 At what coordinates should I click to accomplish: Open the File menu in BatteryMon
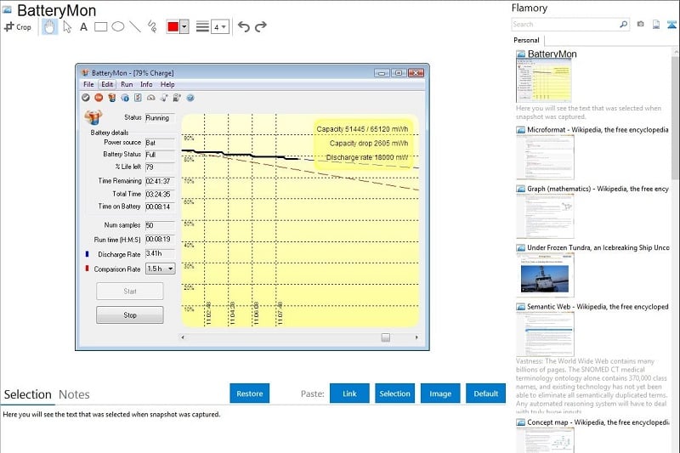click(88, 84)
